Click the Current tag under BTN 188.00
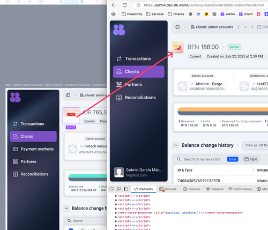This screenshot has height=230, width=268. [195, 56]
